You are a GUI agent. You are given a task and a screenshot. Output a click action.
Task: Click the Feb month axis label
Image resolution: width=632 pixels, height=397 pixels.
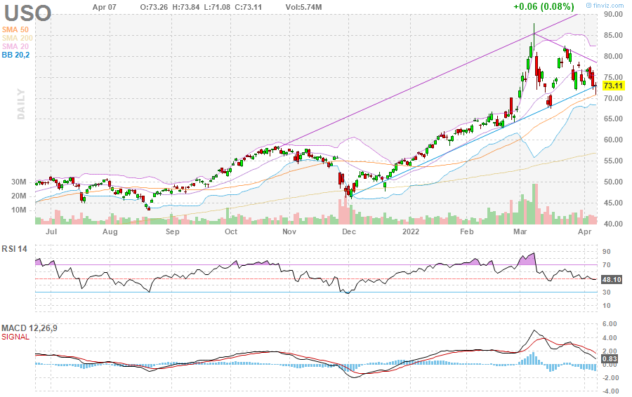click(467, 231)
